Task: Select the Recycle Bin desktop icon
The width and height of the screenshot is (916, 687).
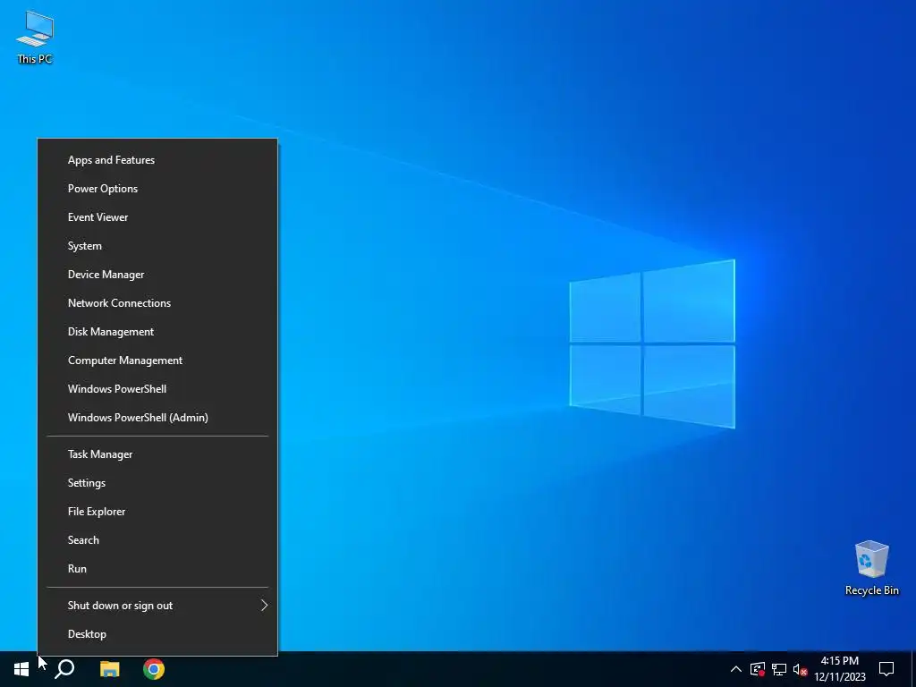Action: pyautogui.click(x=871, y=568)
